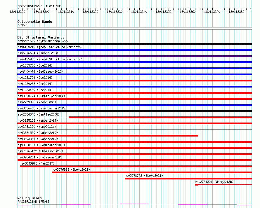Click ruler position 180113290

click(x=18, y=12)
